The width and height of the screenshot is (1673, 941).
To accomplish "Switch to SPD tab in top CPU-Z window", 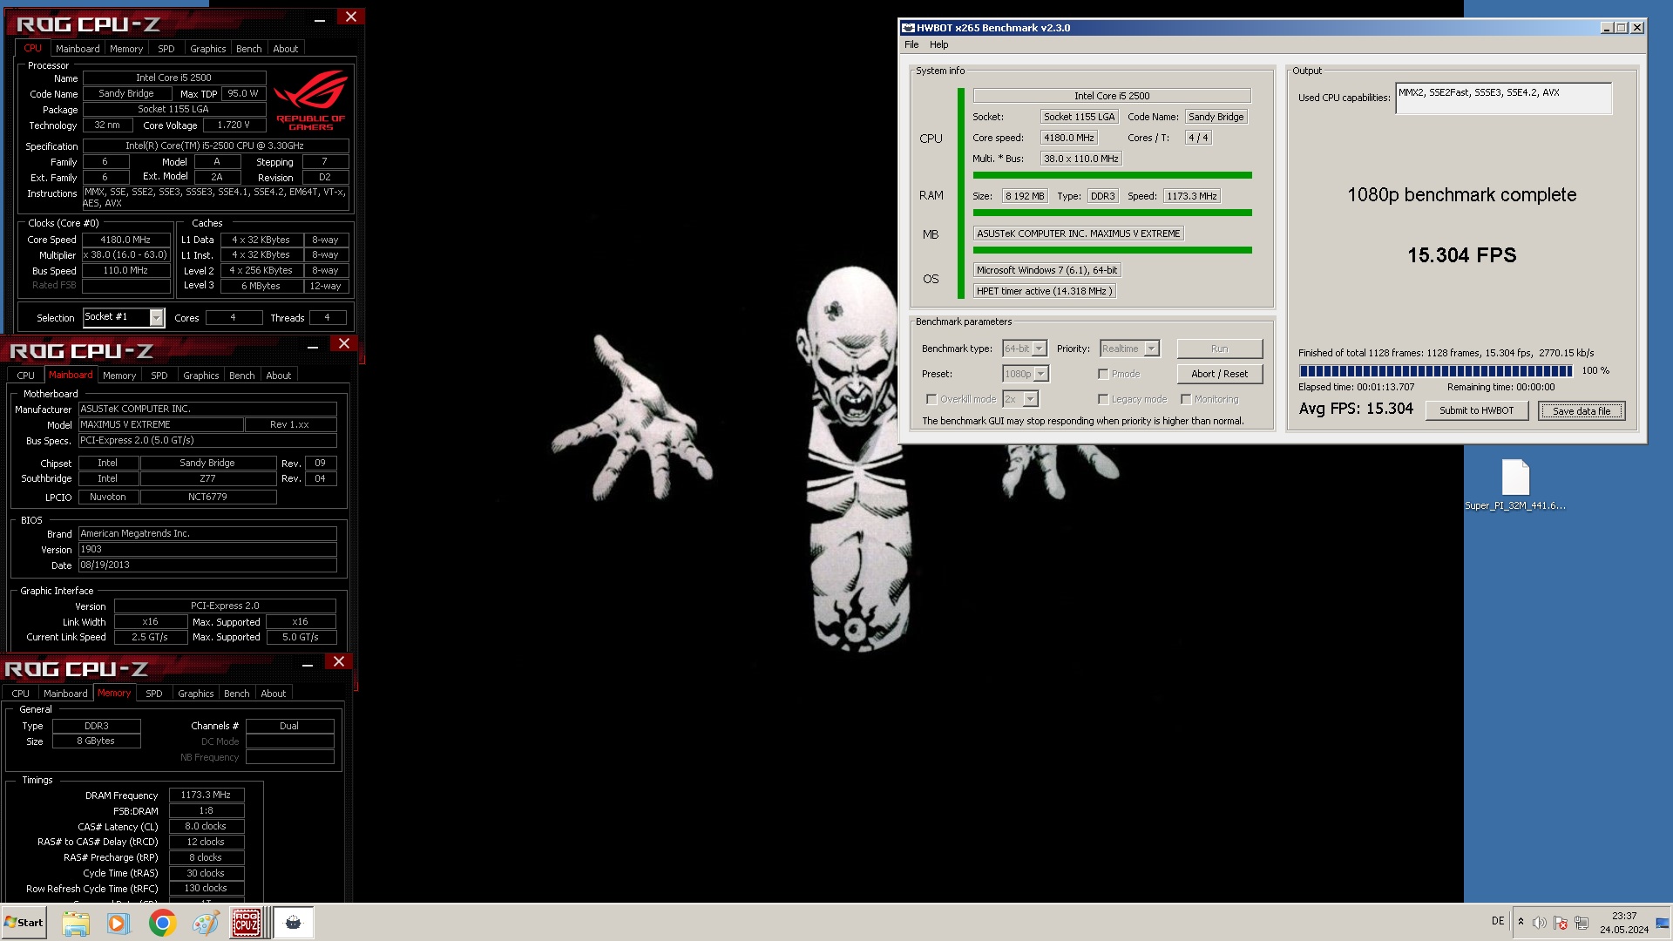I will click(x=166, y=49).
